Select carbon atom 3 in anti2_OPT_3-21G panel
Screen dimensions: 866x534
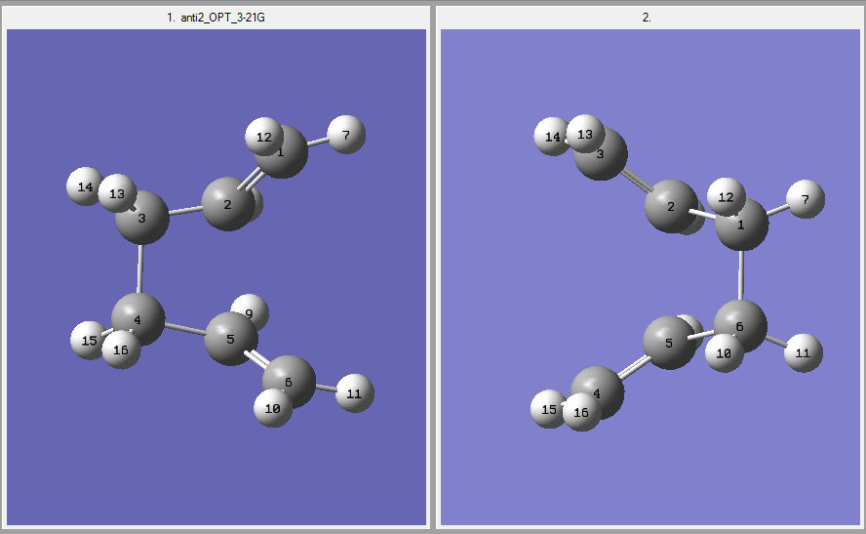(x=142, y=218)
